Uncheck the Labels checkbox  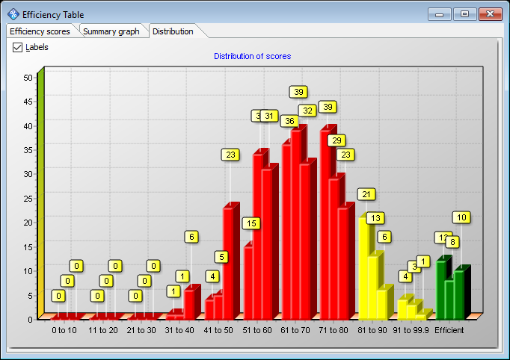(x=18, y=47)
